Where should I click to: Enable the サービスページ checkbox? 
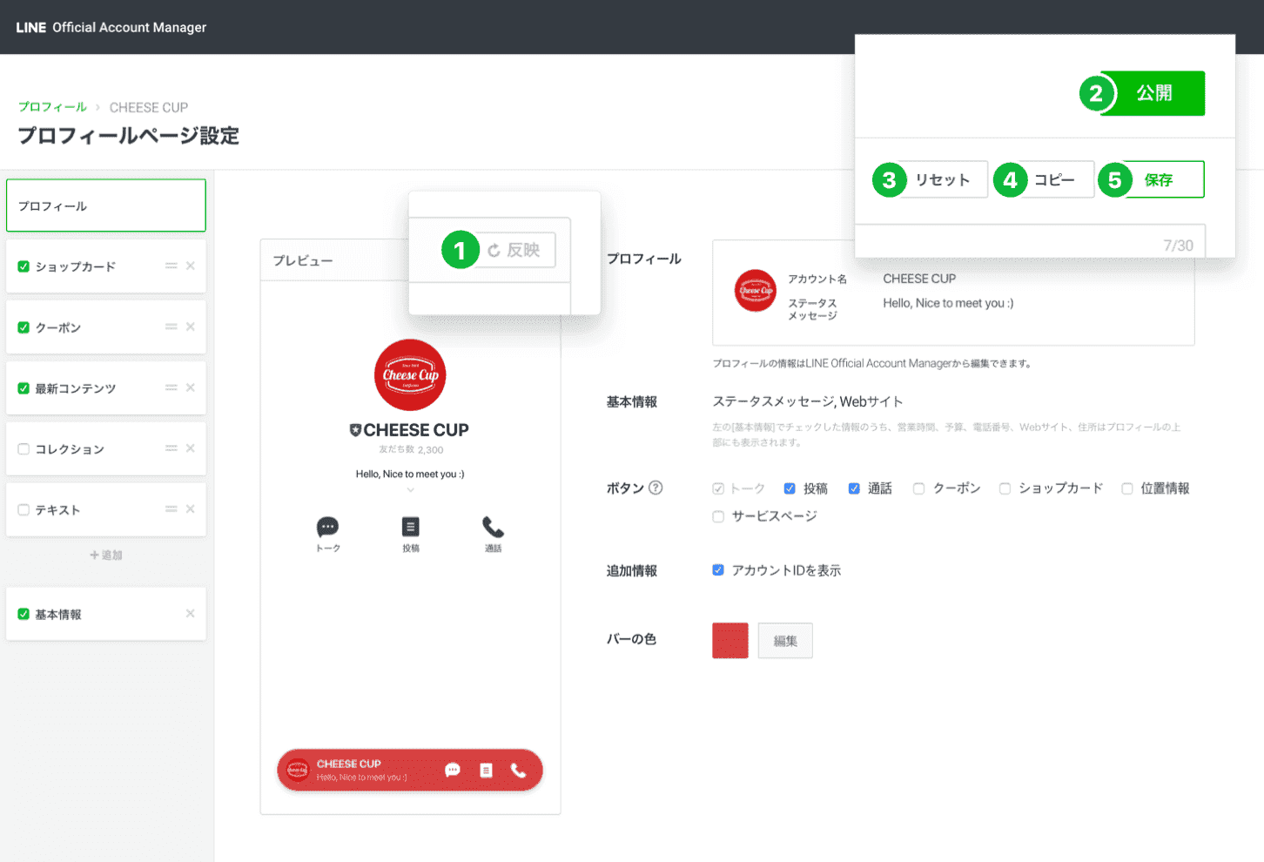tap(718, 516)
